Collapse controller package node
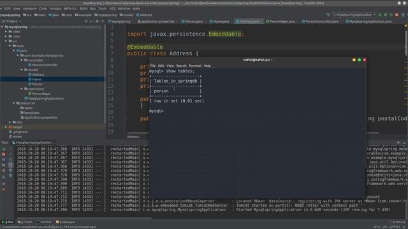The height and width of the screenshot is (229, 408). pyautogui.click(x=22, y=60)
